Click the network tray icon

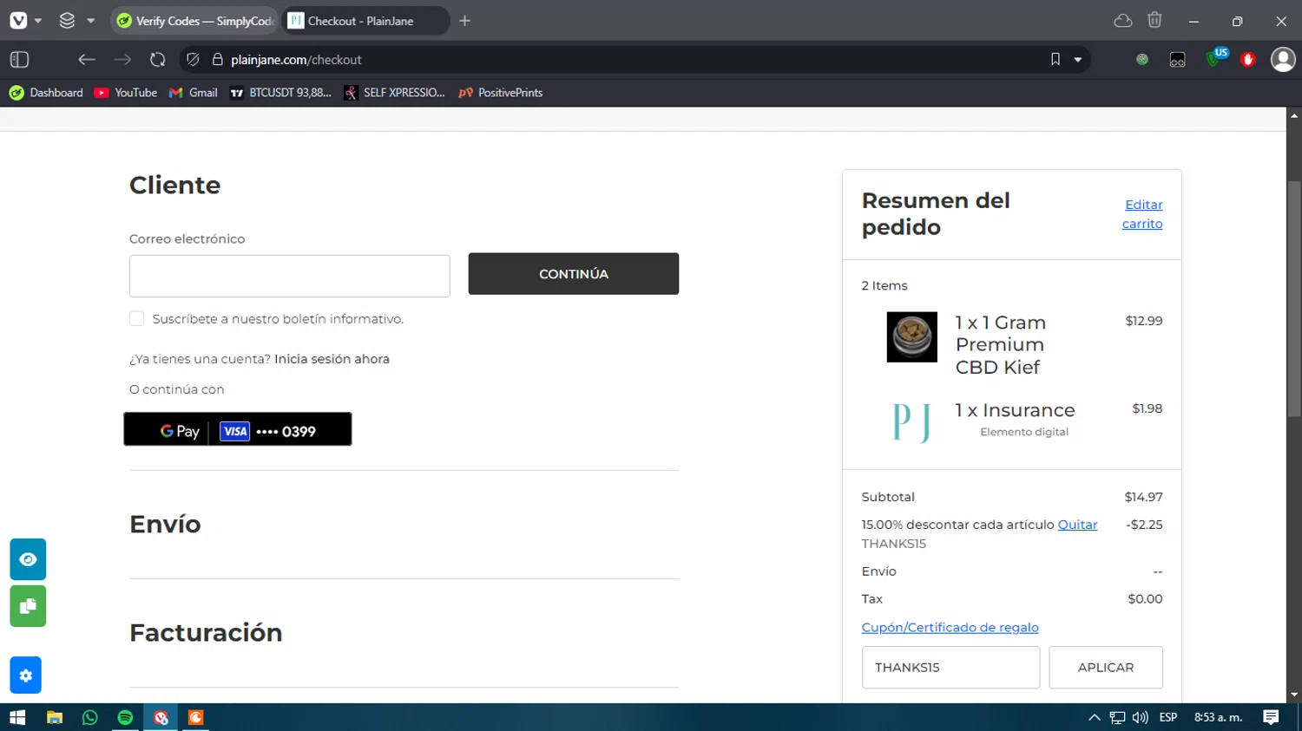point(1117,718)
